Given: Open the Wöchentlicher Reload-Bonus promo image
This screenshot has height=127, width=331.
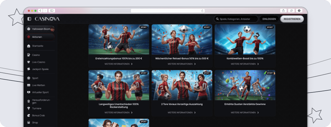Looking at the screenshot, I should [182, 39].
